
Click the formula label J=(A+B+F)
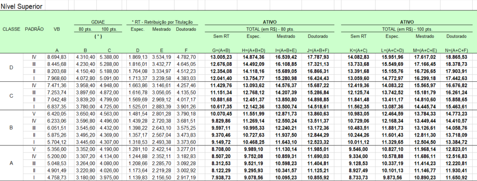click(318, 51)
